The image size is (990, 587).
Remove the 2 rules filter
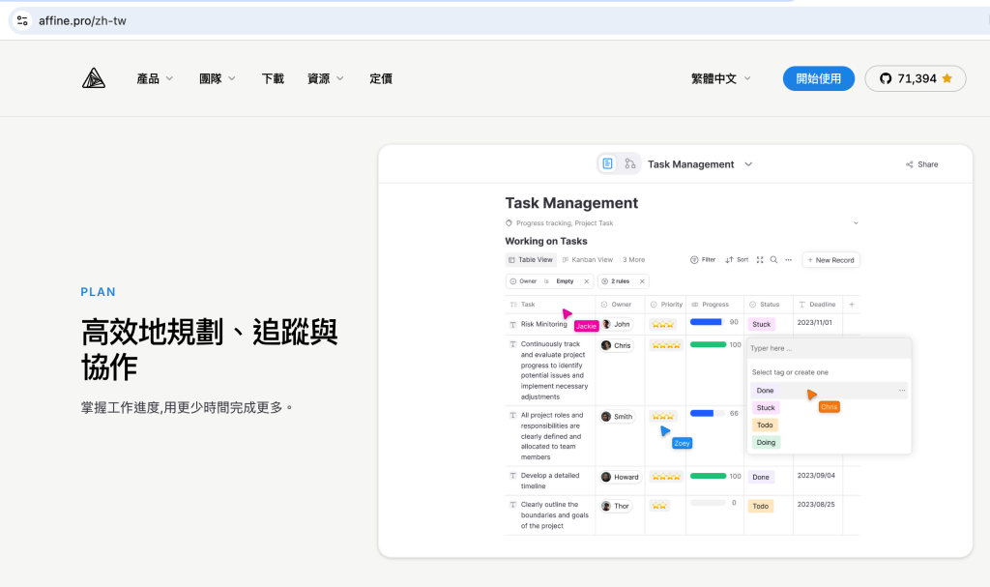point(642,281)
